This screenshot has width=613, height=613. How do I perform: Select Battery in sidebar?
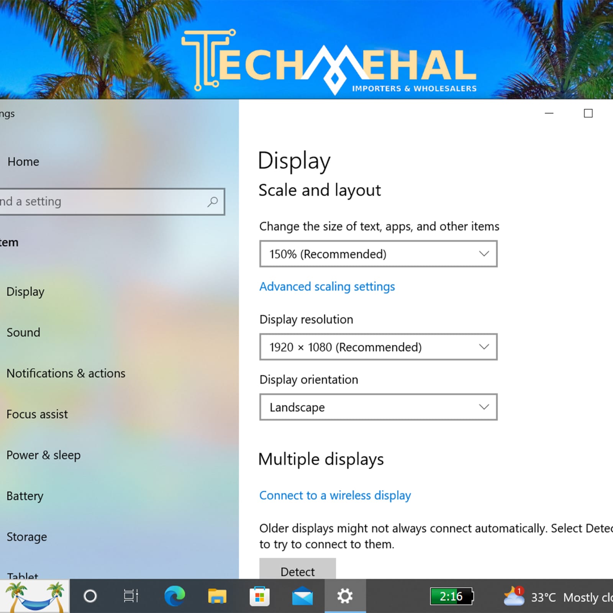click(x=25, y=496)
